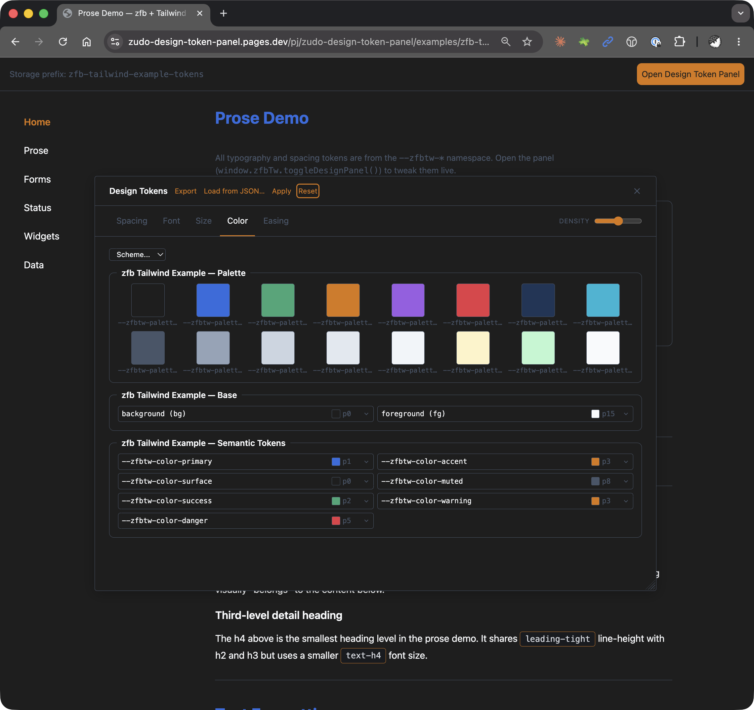Open Status in the sidebar
The width and height of the screenshot is (754, 710).
pos(38,207)
